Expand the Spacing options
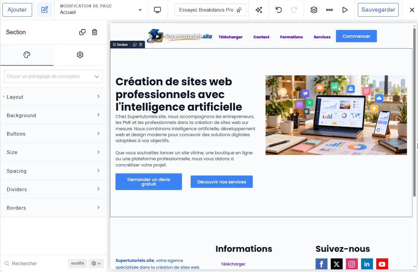This screenshot has height=272, width=418. tap(54, 171)
